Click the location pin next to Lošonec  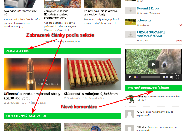tap(138, 25)
